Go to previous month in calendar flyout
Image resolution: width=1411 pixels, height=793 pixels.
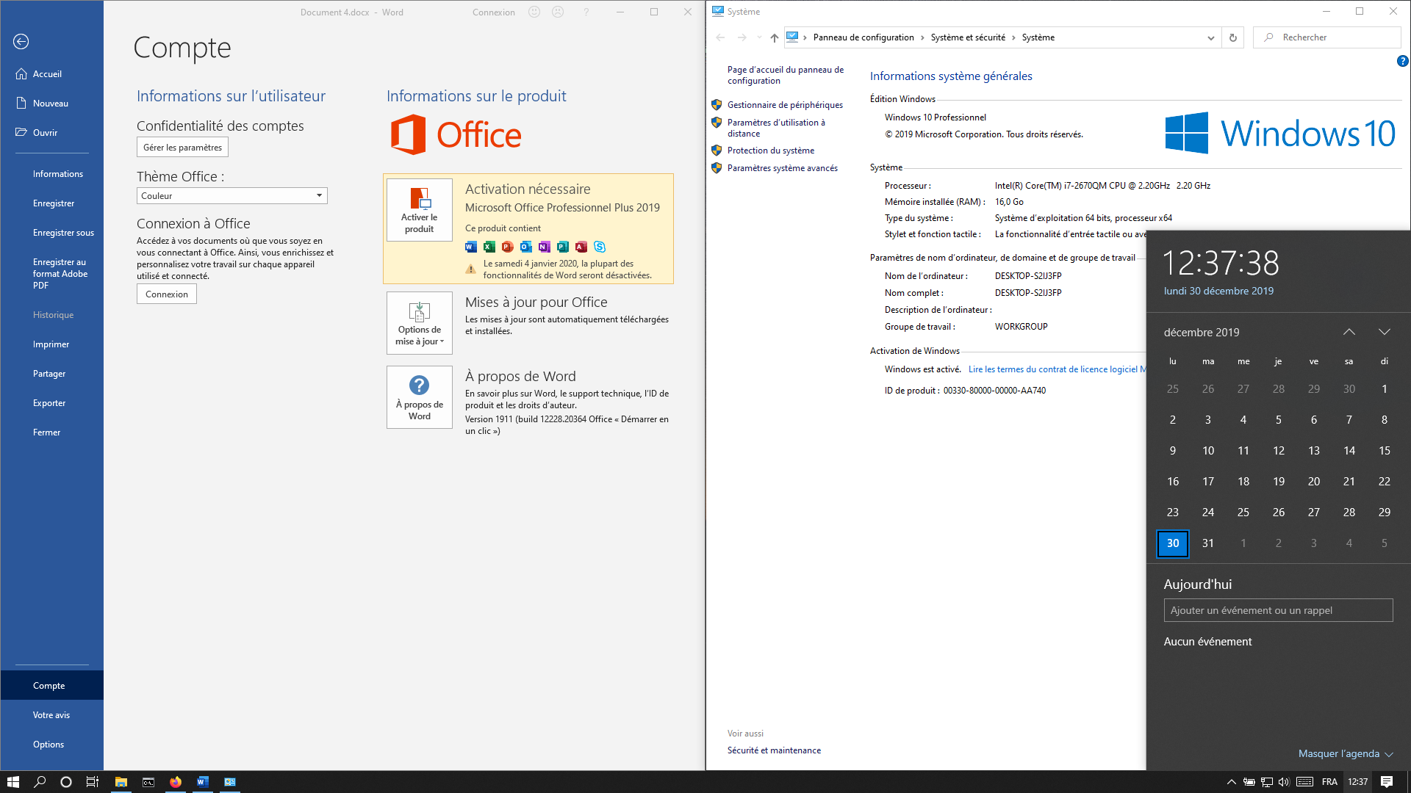(1349, 332)
